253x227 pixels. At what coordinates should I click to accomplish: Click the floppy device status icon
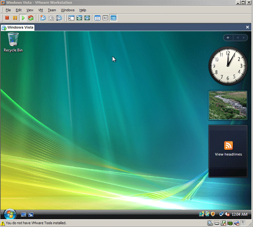[x=223, y=223]
